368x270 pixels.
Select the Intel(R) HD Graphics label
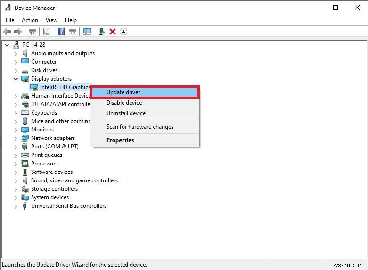coord(65,87)
